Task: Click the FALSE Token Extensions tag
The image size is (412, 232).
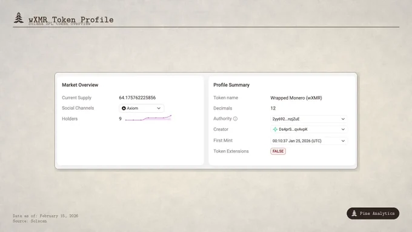Action: pos(278,151)
